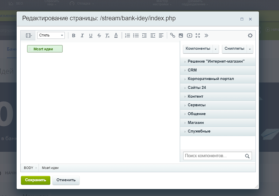The height and width of the screenshot is (196, 279).
Task: Apply bold formatting in the editor
Action: click(x=74, y=35)
